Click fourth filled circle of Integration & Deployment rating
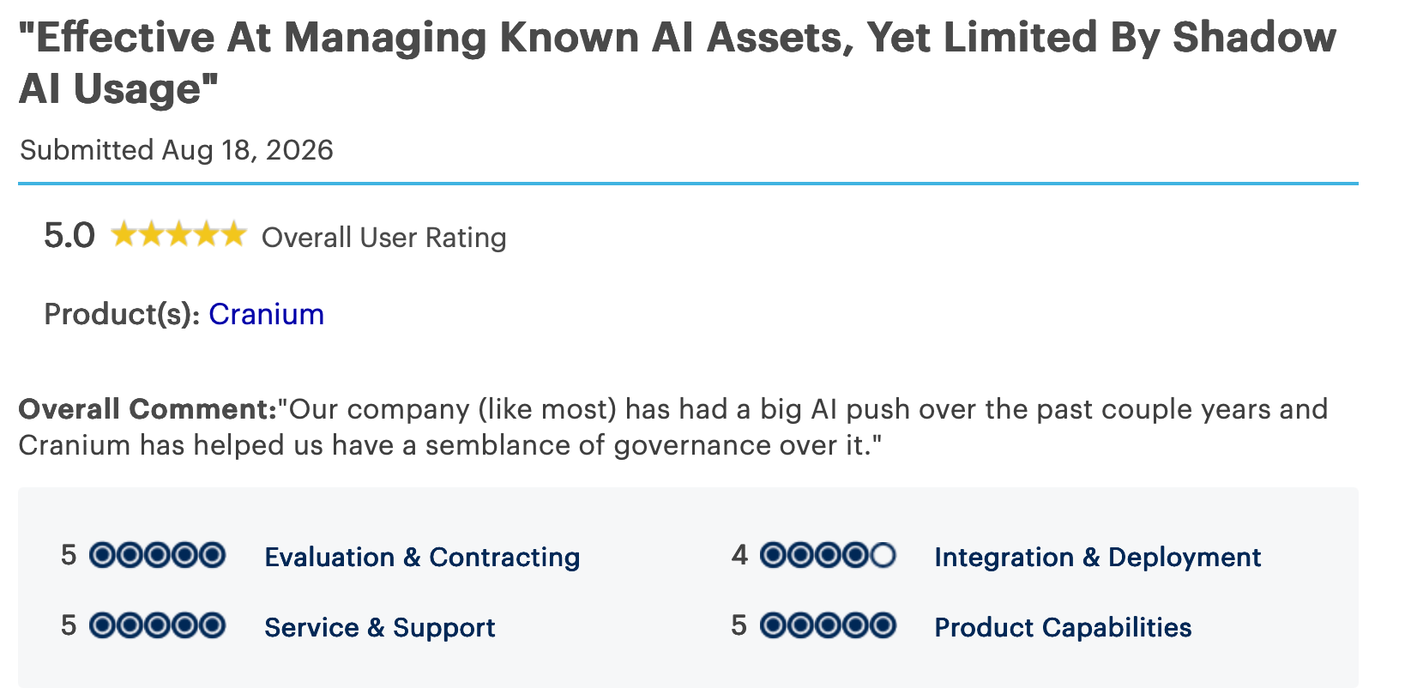This screenshot has height=688, width=1405. [x=855, y=556]
